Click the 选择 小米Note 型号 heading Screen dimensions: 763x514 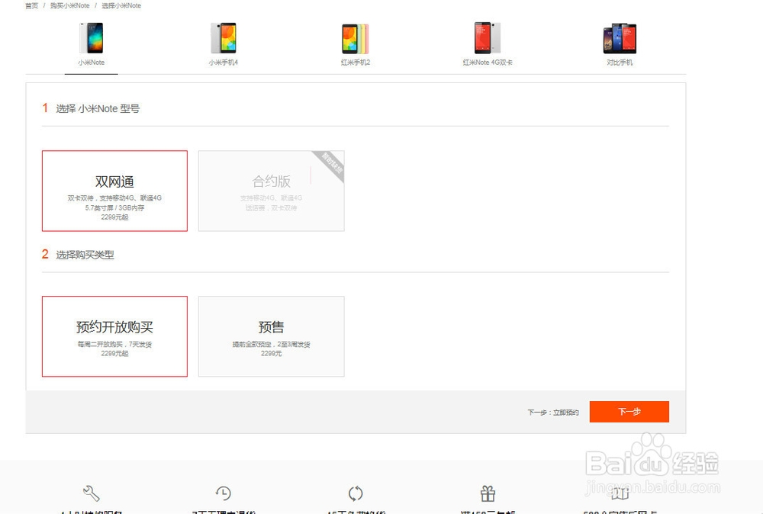[98, 109]
